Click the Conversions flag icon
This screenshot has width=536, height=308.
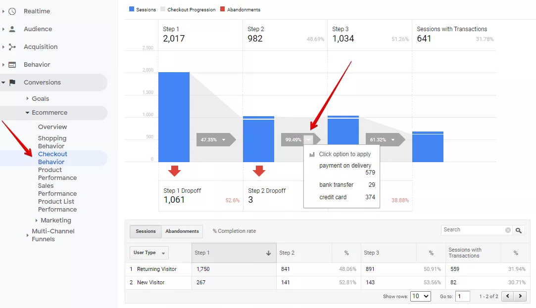pos(12,82)
